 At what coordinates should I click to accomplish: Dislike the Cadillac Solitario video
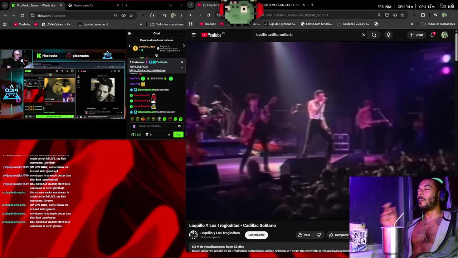point(318,235)
